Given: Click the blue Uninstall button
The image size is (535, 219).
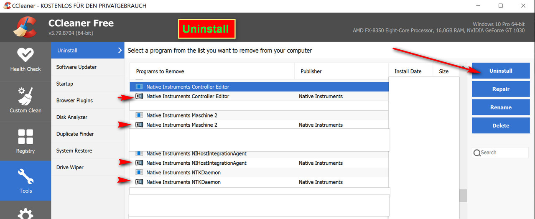Looking at the screenshot, I should 501,71.
